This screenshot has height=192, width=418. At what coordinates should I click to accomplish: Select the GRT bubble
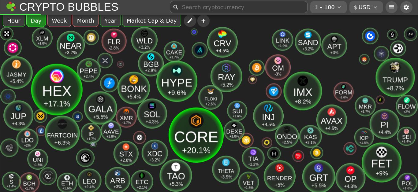pos(319,176)
